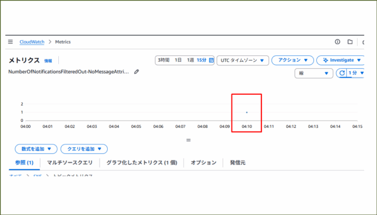Click the info circle icon in header
The image size is (377, 215).
click(x=338, y=42)
